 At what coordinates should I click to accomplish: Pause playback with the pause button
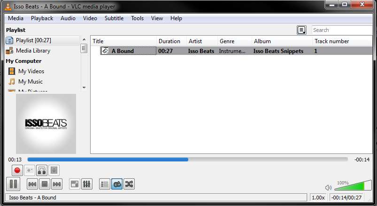point(13,184)
